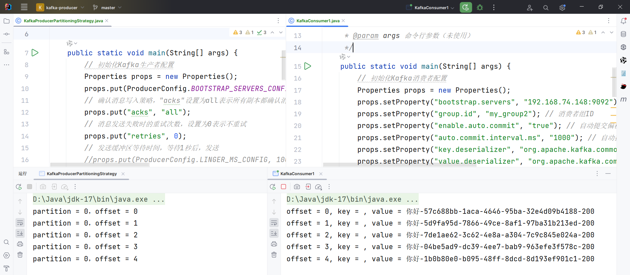
Task: Rerun KafkaProducerPartitioningStrategy in left run panel
Action: 19,187
